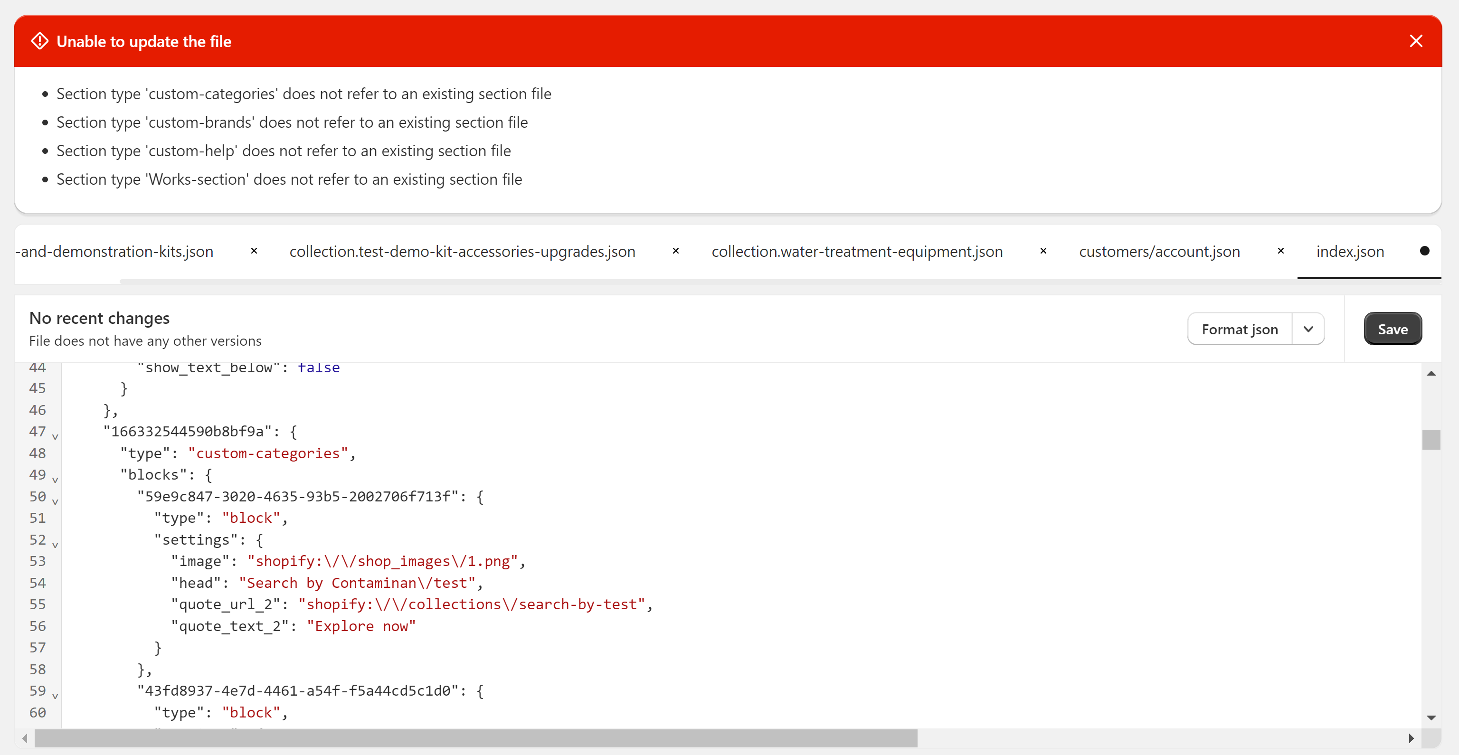The height and width of the screenshot is (755, 1459).
Task: Close the collection.water-treatment-equipment.json tab
Action: 1042,251
